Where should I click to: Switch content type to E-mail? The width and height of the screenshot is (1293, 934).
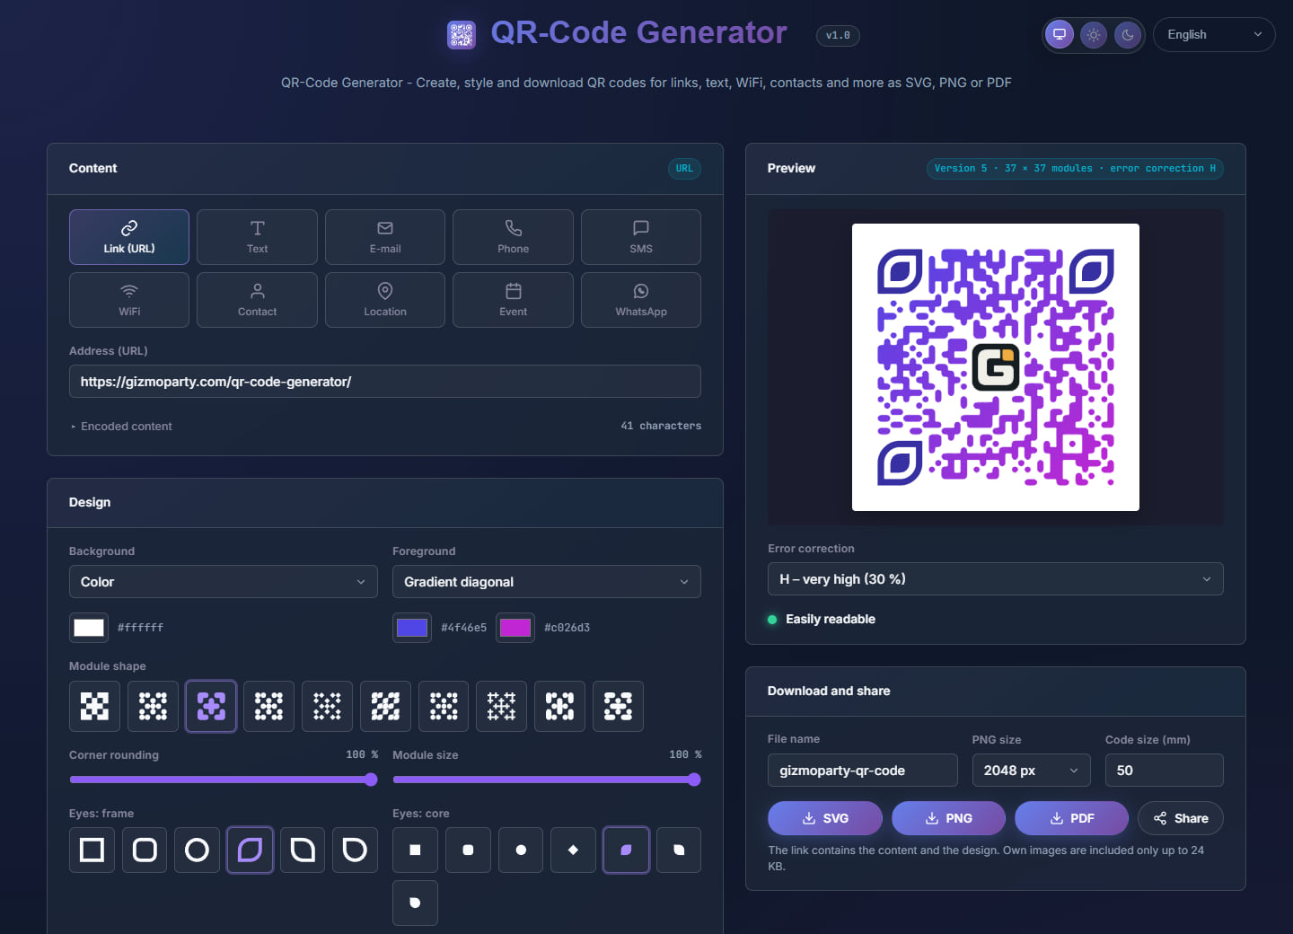[x=385, y=237]
